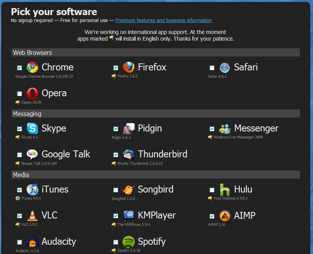Toggle the Pidgin checkbox off
The image size is (313, 254).
(116, 129)
